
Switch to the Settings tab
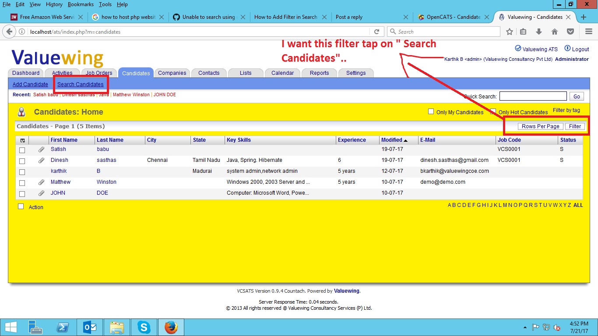tap(356, 73)
